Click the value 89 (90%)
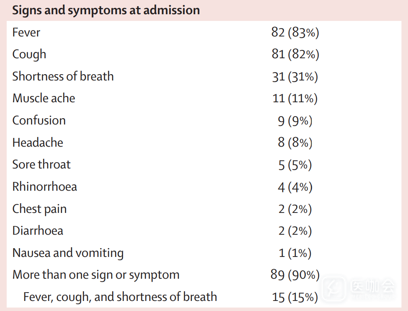The height and width of the screenshot is (311, 408). click(x=295, y=275)
